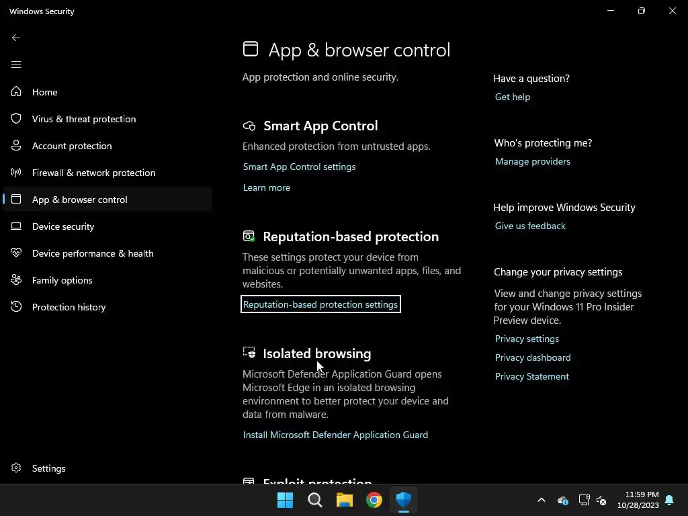Screen dimensions: 688x516
Task: Click the Virus & threat protection shield icon
Action: (x=16, y=118)
